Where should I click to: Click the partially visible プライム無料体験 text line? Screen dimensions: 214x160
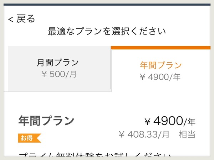point(95,155)
